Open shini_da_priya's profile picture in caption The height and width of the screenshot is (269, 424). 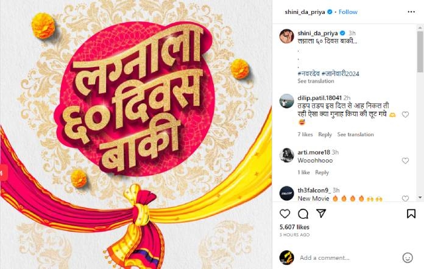tap(287, 37)
